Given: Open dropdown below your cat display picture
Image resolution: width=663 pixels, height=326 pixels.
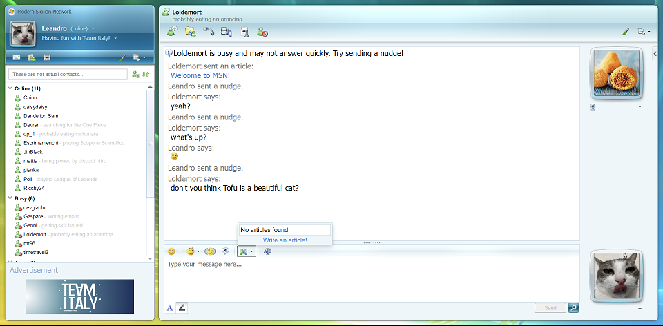Looking at the screenshot, I should click(x=640, y=309).
